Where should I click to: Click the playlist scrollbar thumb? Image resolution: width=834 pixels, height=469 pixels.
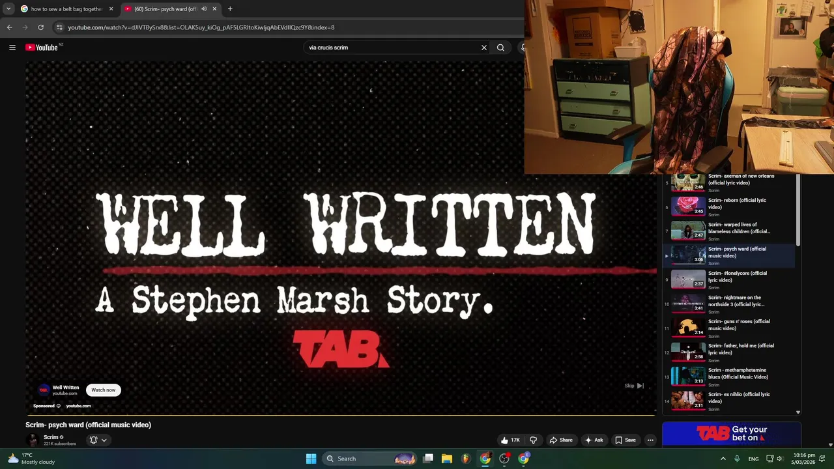pos(798,210)
